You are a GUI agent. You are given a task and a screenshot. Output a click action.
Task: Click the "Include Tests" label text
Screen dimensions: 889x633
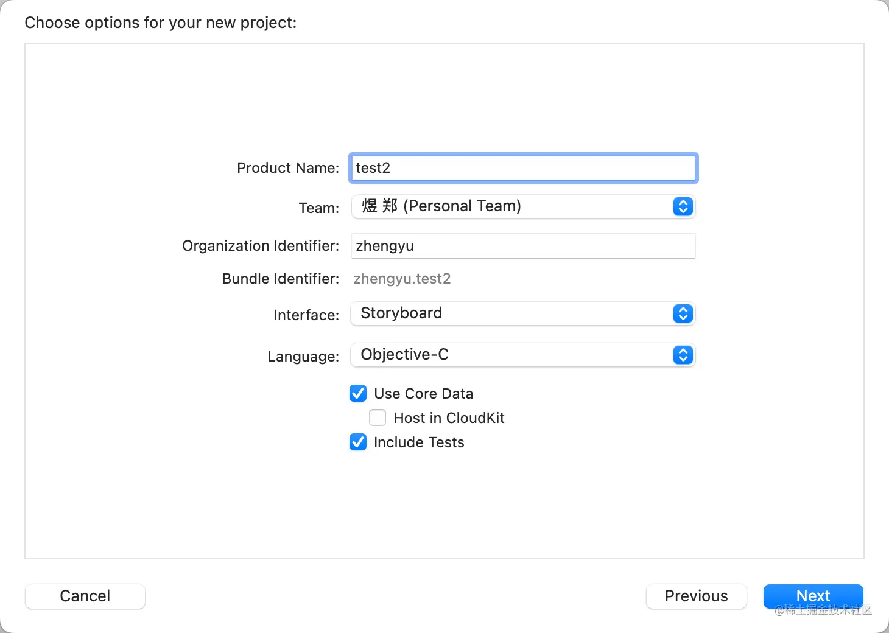point(419,442)
